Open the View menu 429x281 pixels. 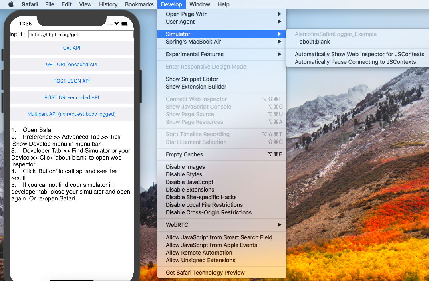pyautogui.click(x=85, y=4)
